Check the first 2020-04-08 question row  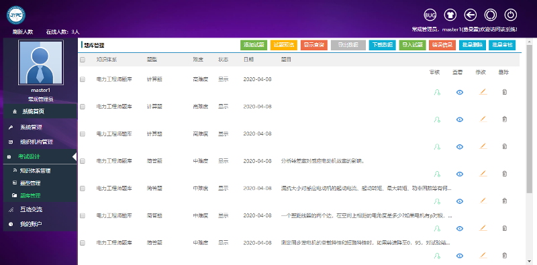(x=83, y=79)
